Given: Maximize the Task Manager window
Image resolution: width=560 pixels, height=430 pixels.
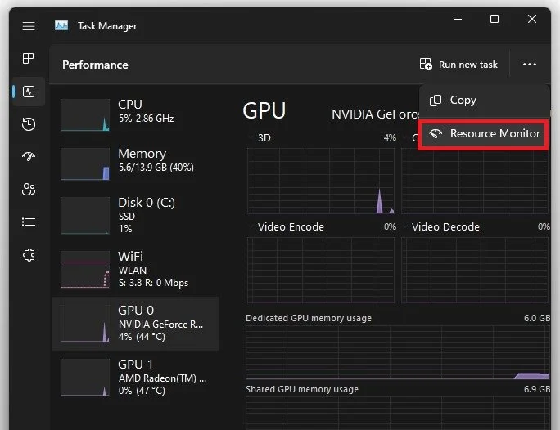Looking at the screenshot, I should pos(495,19).
